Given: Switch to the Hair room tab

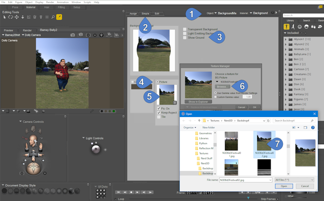Looking at the screenshot, I should pyautogui.click(x=47, y=7).
